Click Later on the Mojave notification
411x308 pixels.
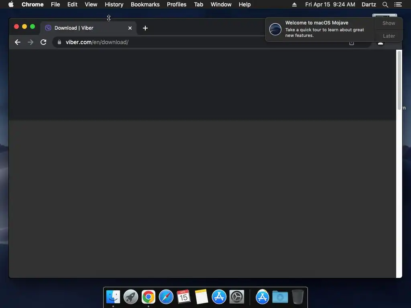point(389,36)
